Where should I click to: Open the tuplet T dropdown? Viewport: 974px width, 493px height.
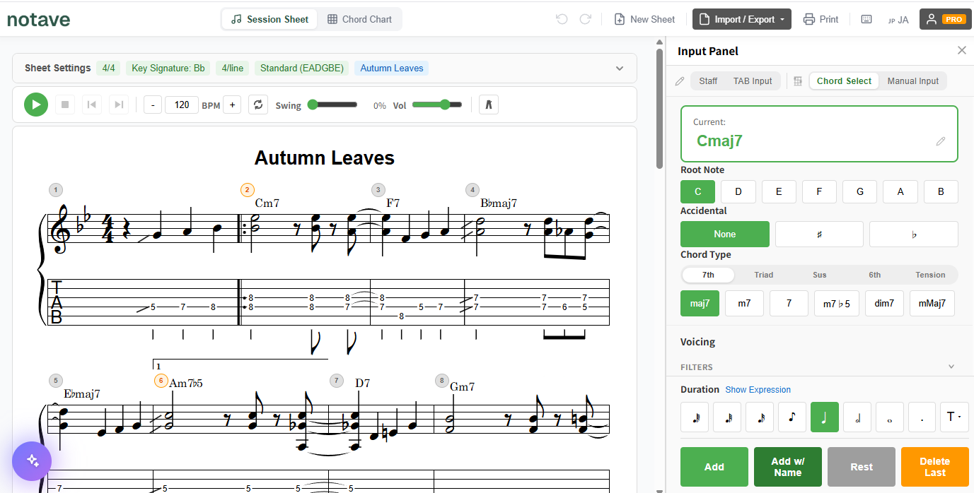[x=954, y=417]
